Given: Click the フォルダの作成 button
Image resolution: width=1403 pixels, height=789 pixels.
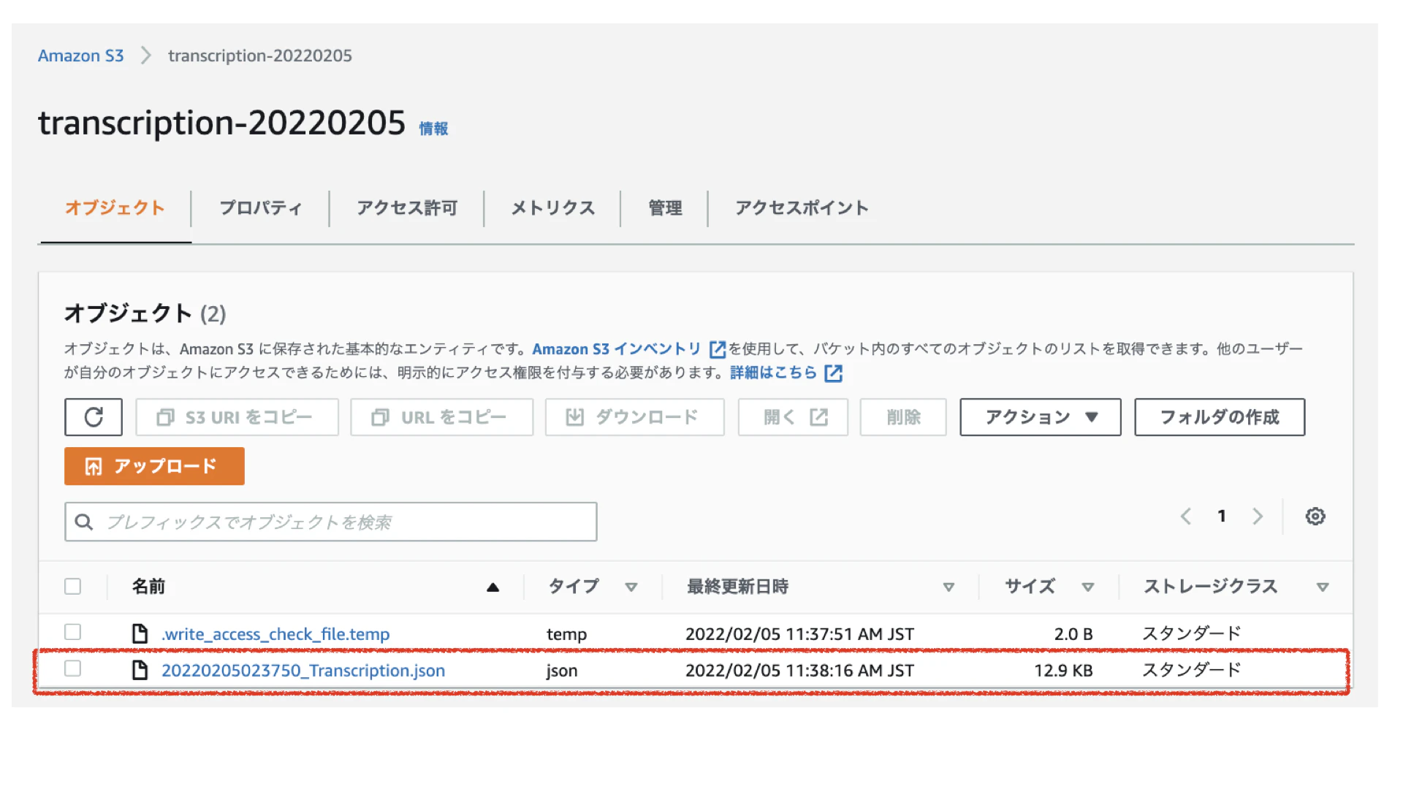Looking at the screenshot, I should [x=1219, y=417].
